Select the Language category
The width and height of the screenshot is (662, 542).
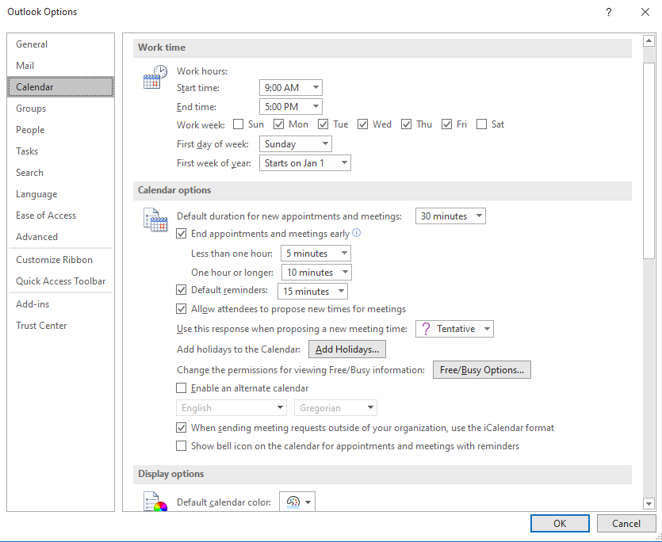60,194
